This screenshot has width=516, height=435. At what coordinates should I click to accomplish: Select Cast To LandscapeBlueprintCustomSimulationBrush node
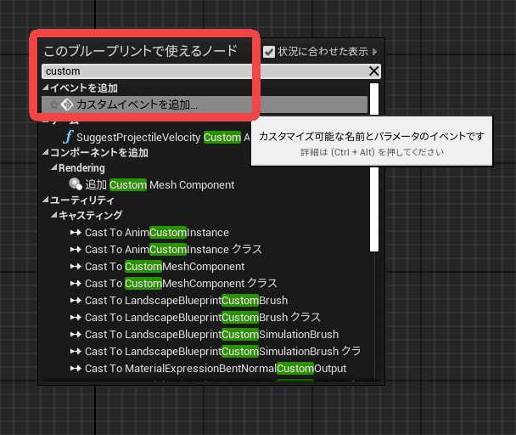pos(211,335)
